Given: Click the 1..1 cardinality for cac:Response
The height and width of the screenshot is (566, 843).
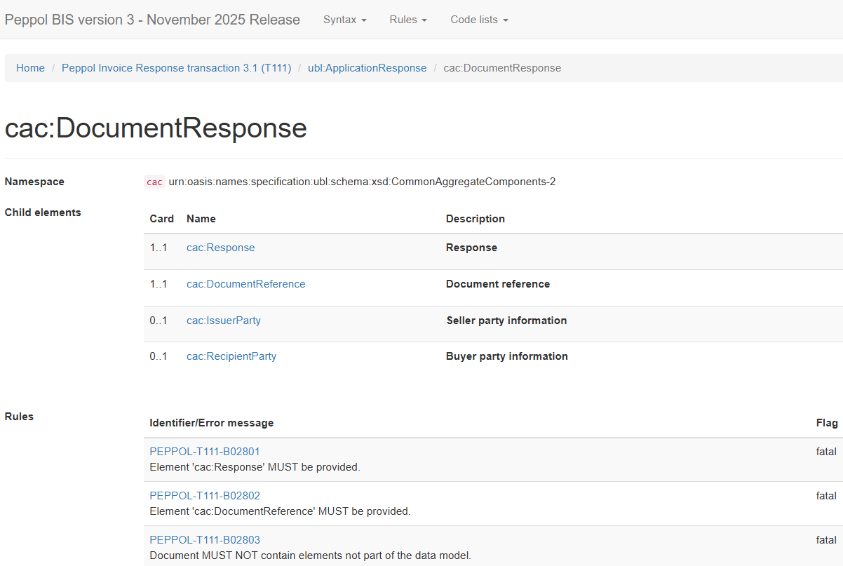Looking at the screenshot, I should tap(159, 248).
